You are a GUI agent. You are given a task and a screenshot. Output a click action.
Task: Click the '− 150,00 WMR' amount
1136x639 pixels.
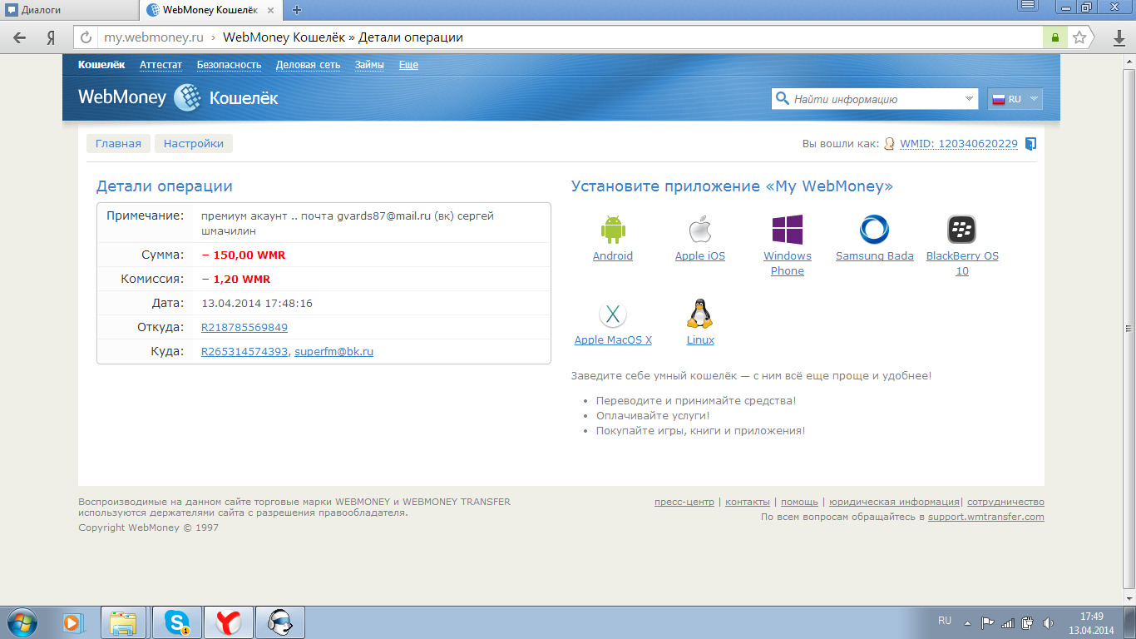point(244,255)
